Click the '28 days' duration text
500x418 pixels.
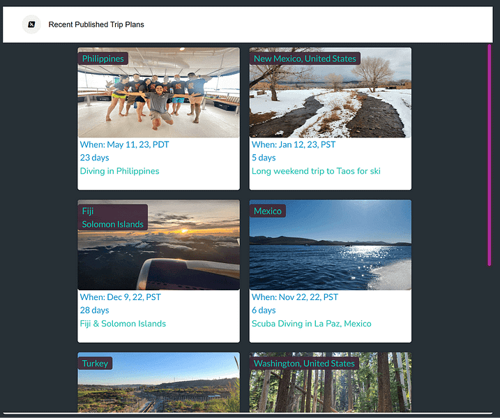pos(94,310)
